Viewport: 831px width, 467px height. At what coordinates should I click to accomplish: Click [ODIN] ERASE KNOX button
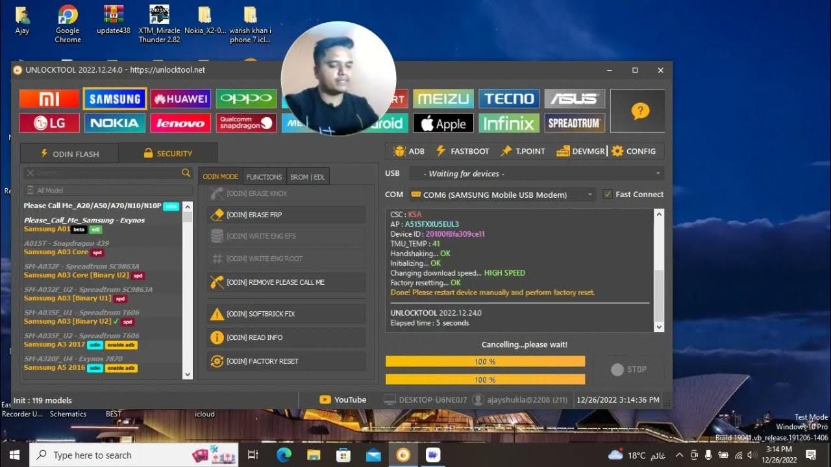[286, 193]
